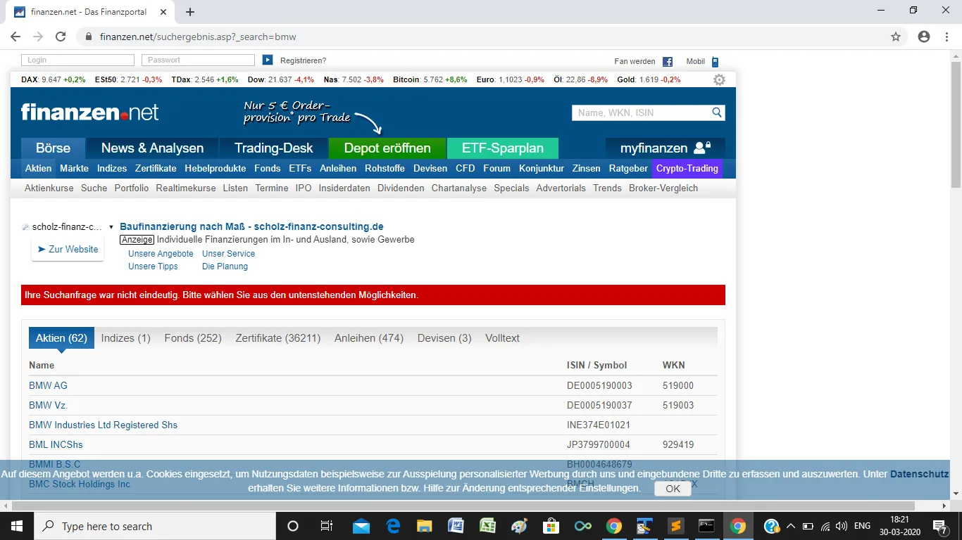
Task: Reload the finanzen.net page
Action: (61, 37)
